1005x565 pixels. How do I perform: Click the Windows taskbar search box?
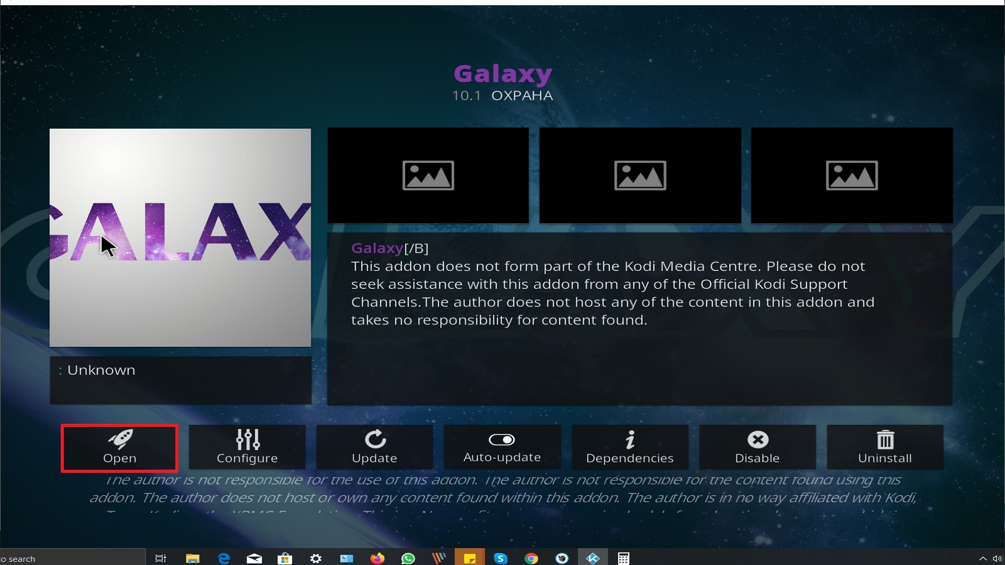(x=72, y=558)
